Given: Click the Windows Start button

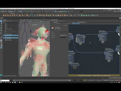Looking at the screenshot, I should pos(1,82).
